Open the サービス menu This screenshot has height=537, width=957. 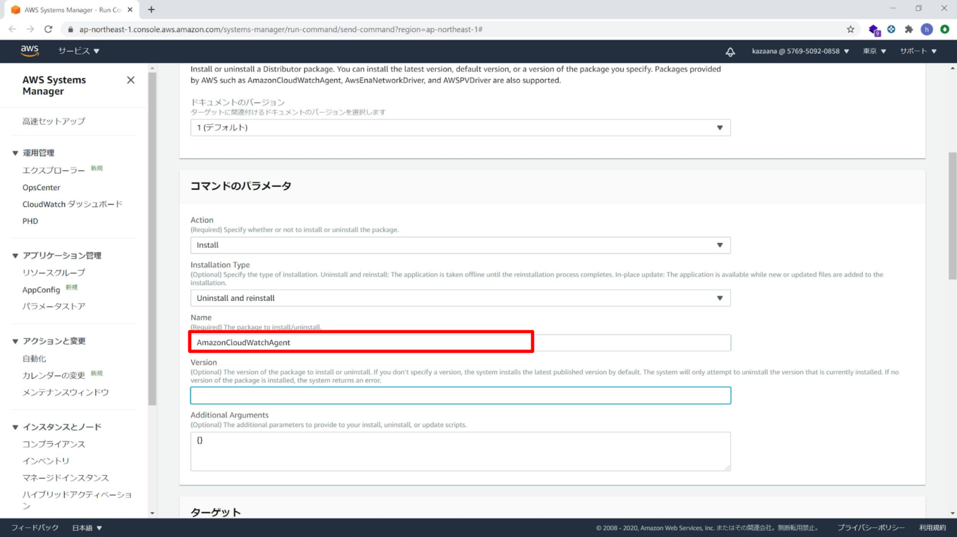[79, 51]
